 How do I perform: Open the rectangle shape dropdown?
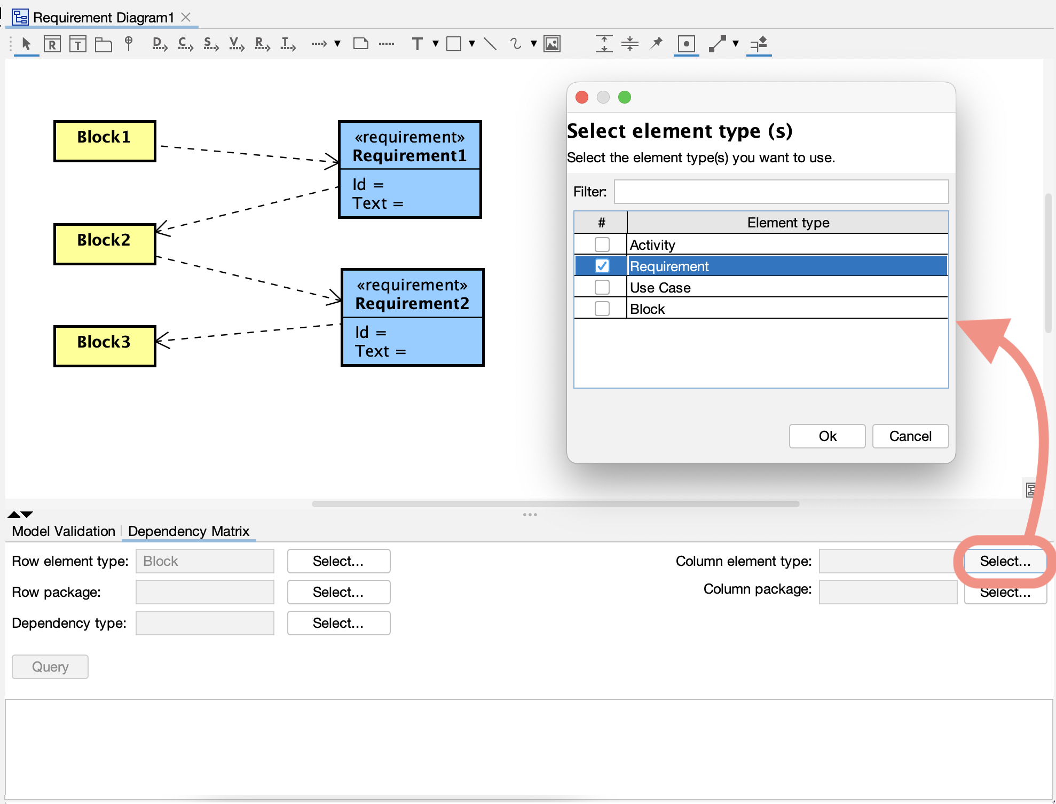[471, 45]
